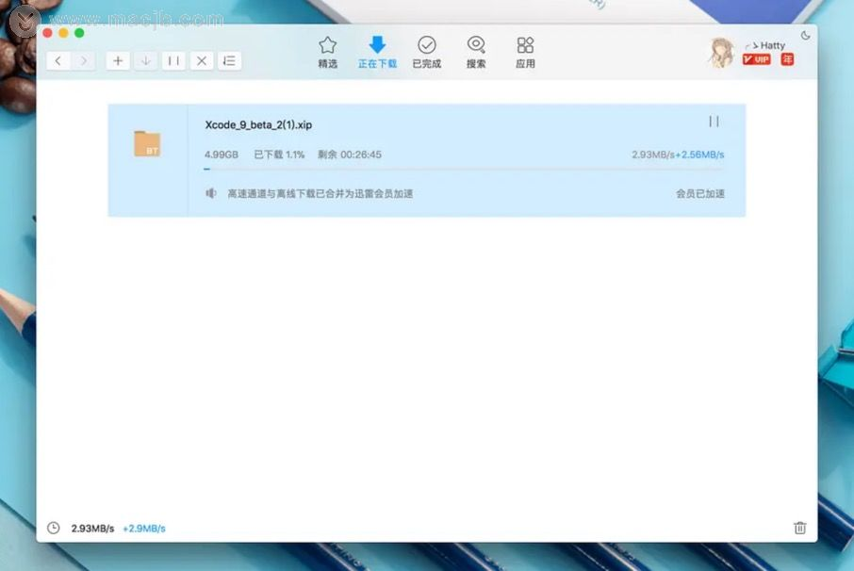The height and width of the screenshot is (571, 854).
Task: Click the download progress bar
Action: pyautogui.click(x=464, y=170)
